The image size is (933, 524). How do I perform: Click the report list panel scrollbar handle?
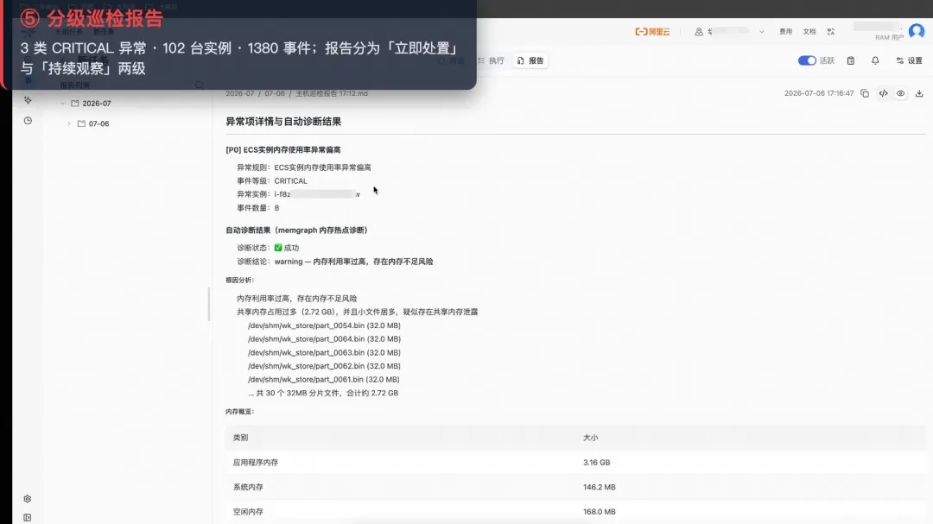click(209, 304)
